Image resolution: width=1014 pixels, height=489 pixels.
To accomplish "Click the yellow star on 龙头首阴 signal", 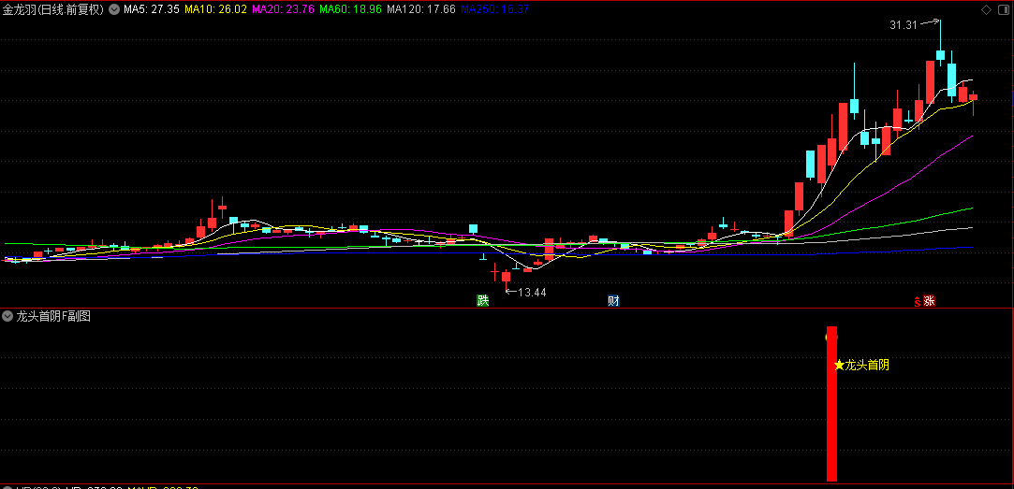I will point(839,365).
